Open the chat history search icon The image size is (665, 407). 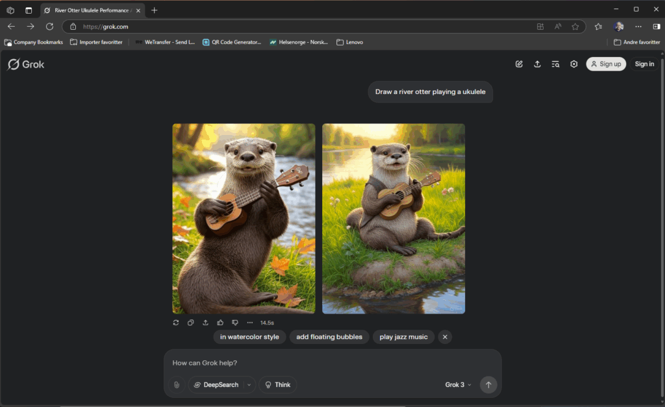click(555, 64)
